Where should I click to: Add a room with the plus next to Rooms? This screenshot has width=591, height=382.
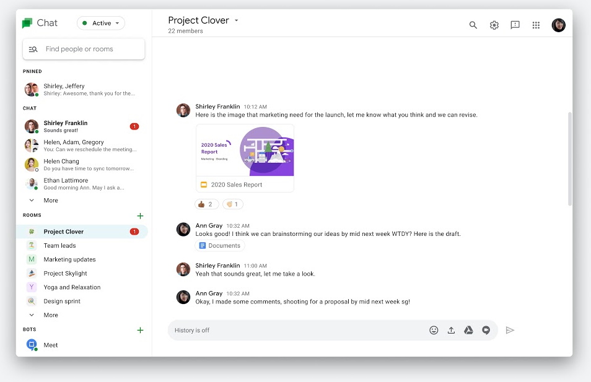coord(140,215)
